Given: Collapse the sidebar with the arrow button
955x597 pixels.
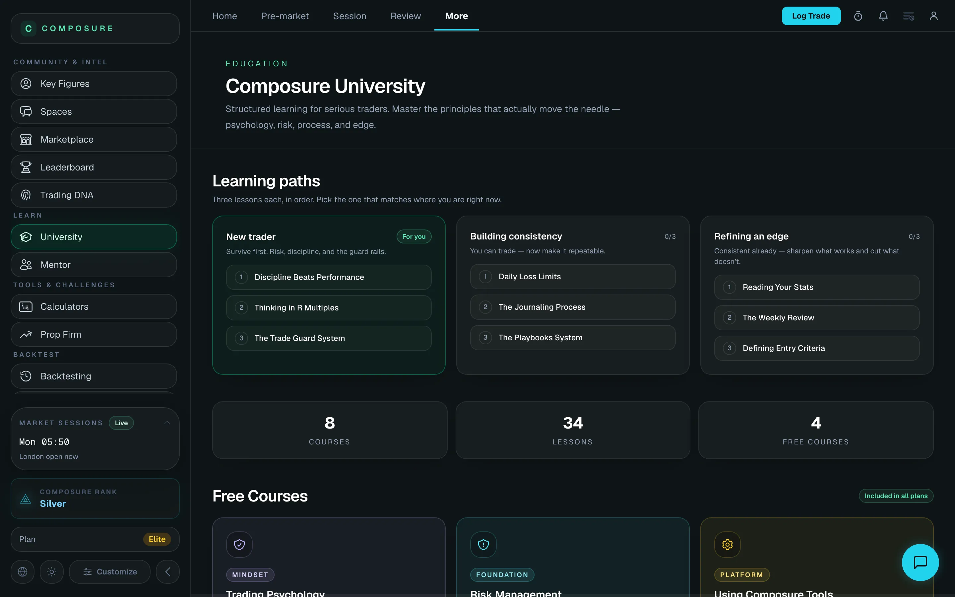Looking at the screenshot, I should (168, 572).
